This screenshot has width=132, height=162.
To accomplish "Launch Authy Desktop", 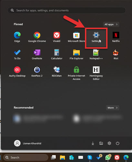I will (17, 72).
